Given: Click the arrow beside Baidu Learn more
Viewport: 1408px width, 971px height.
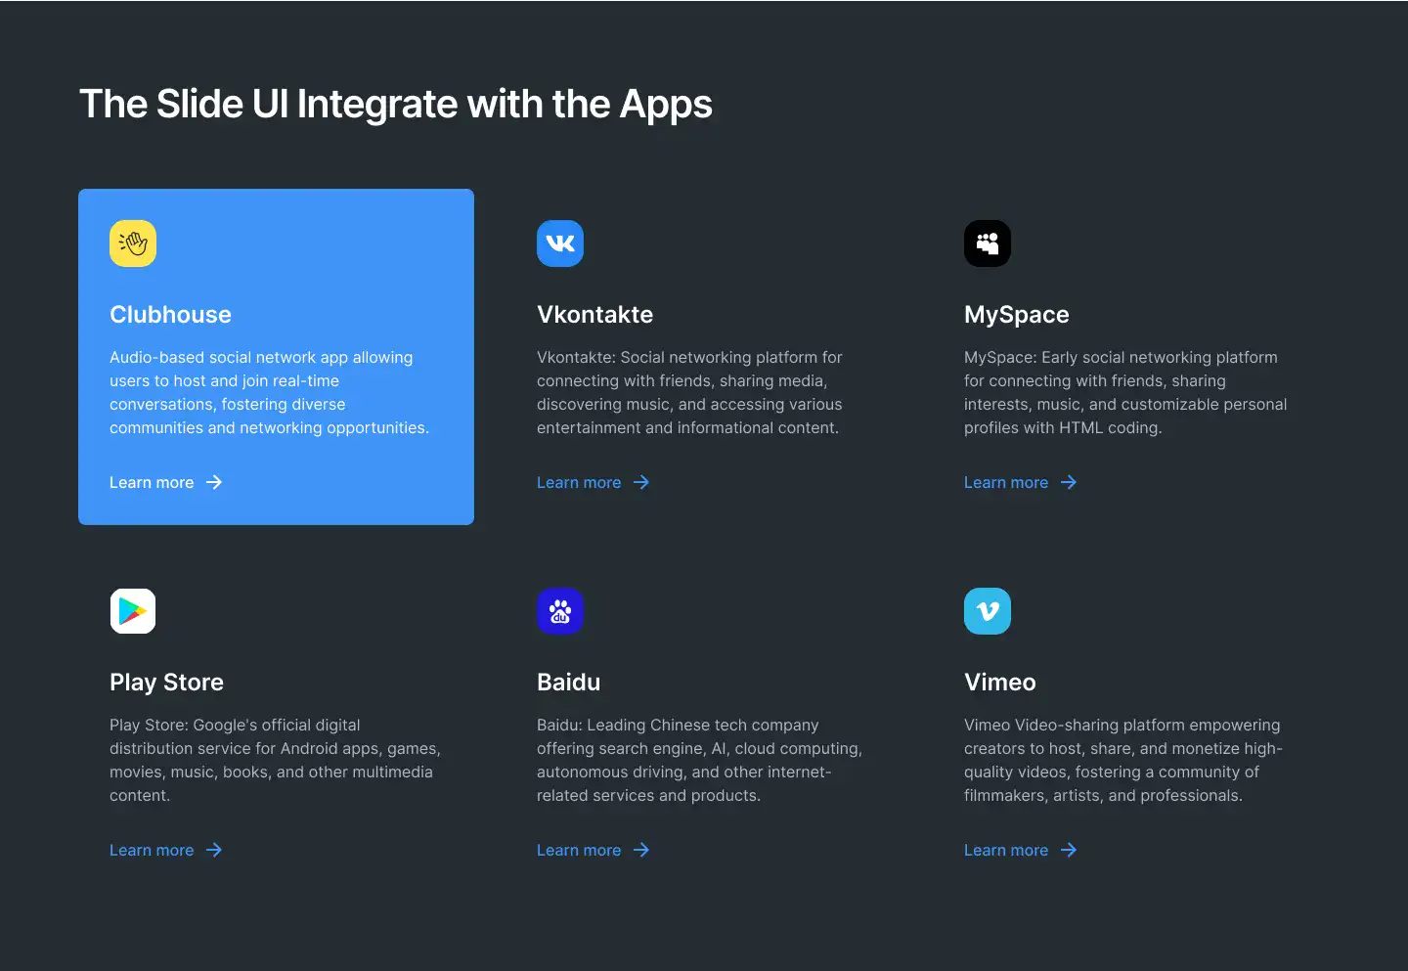Looking at the screenshot, I should click(641, 850).
